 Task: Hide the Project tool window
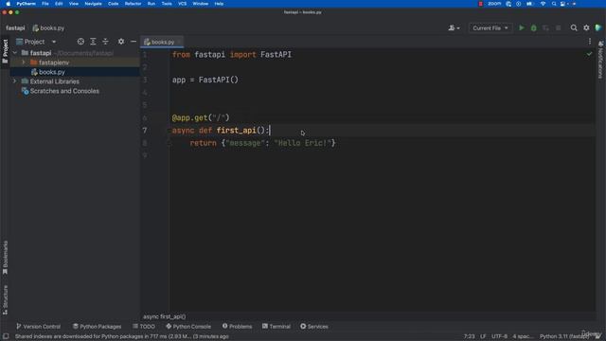coord(134,42)
